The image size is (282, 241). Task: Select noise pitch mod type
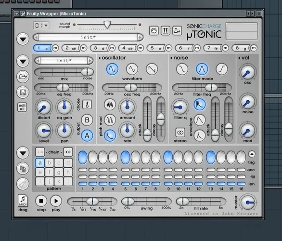pos(110,105)
